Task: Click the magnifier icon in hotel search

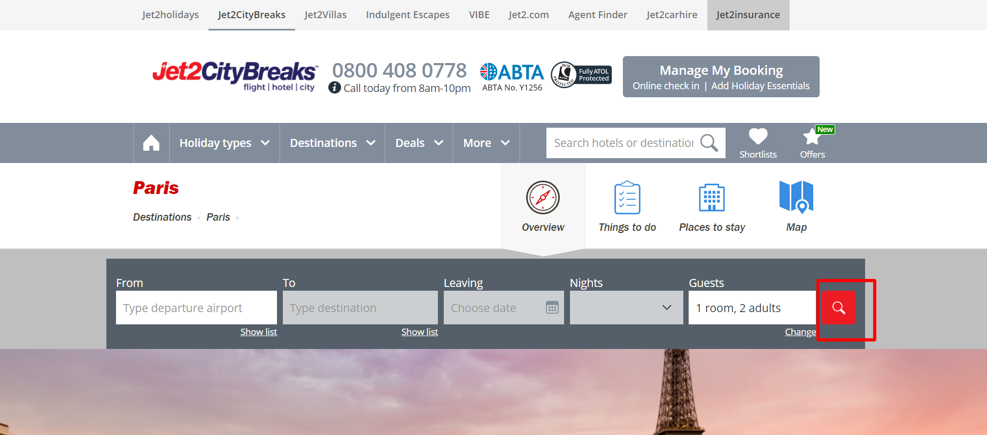Action: [709, 143]
